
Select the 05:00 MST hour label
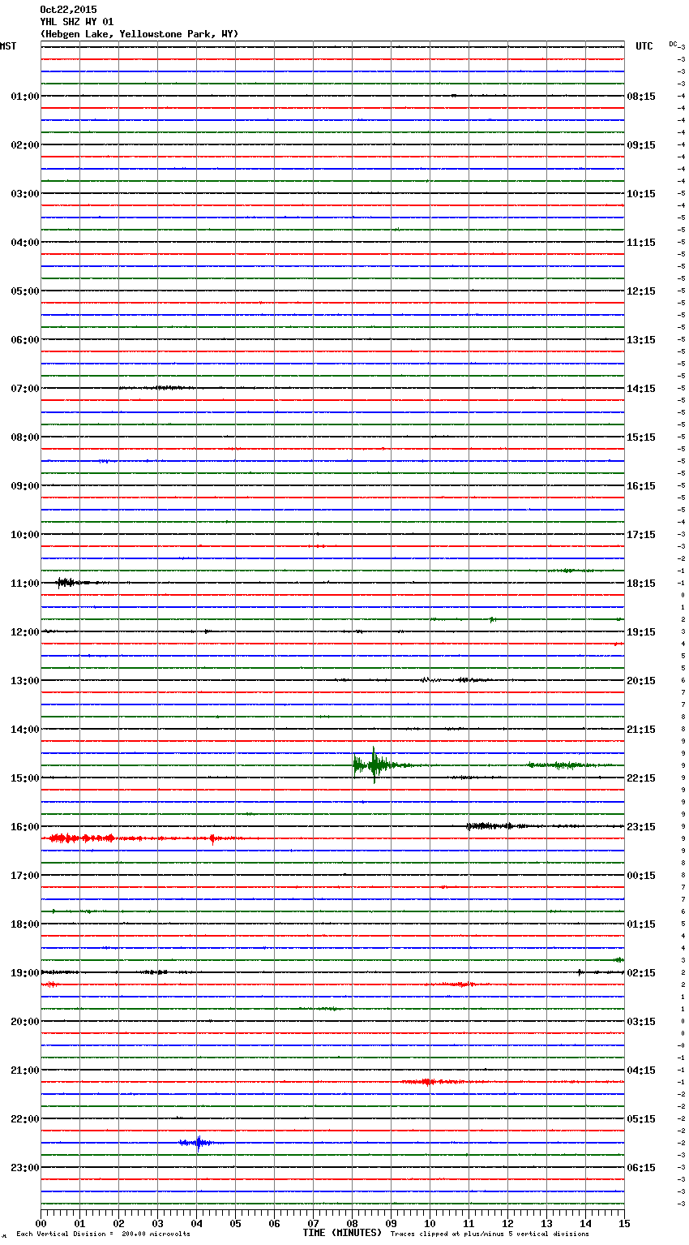click(x=25, y=291)
